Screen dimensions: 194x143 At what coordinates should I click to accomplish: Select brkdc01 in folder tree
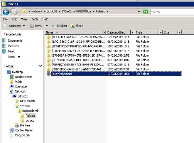pyautogui.click(x=22, y=96)
